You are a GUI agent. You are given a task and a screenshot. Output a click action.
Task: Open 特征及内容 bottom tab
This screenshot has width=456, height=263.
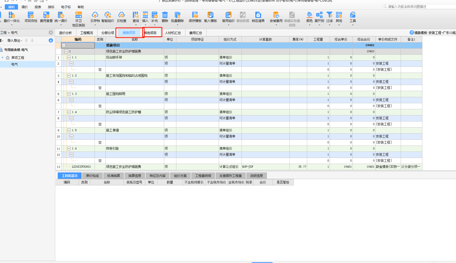click(x=158, y=176)
